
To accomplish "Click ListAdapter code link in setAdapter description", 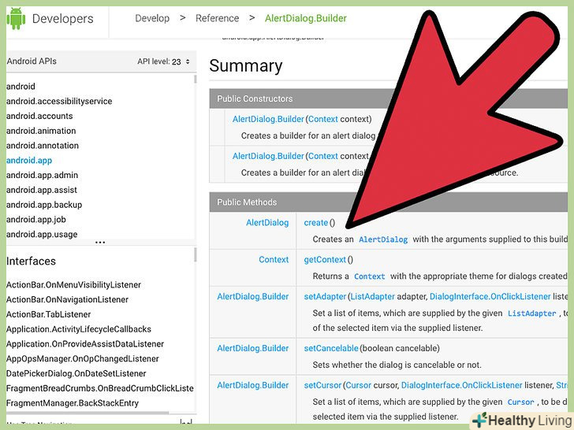I will pyautogui.click(x=532, y=313).
